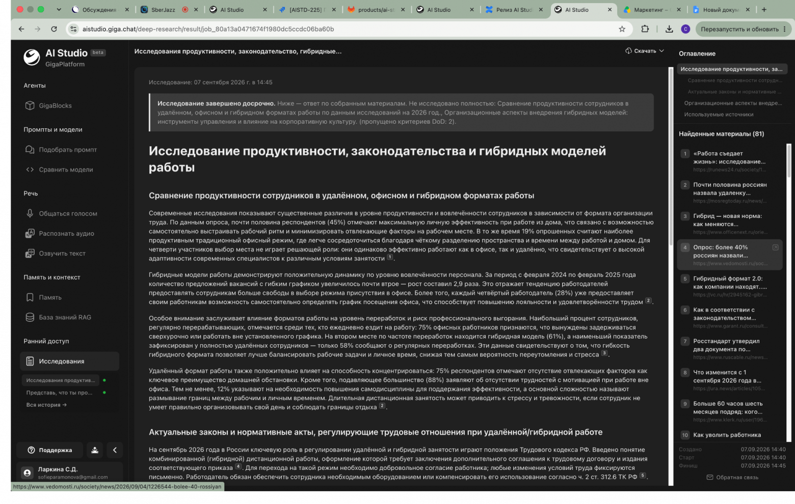Reload the page with the refresh icon
The image size is (795, 504).
54,29
